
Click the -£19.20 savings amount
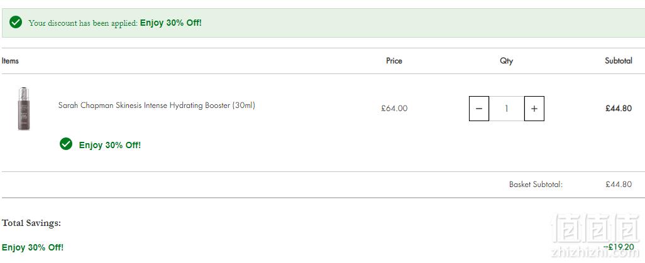[618, 247]
